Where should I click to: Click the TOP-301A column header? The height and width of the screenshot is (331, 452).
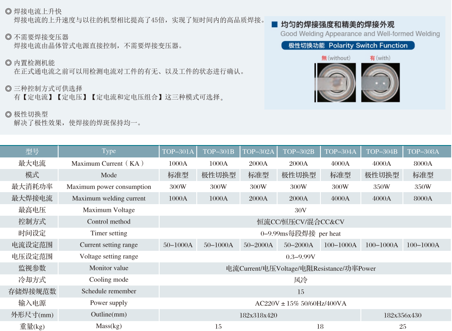pyautogui.click(x=178, y=152)
